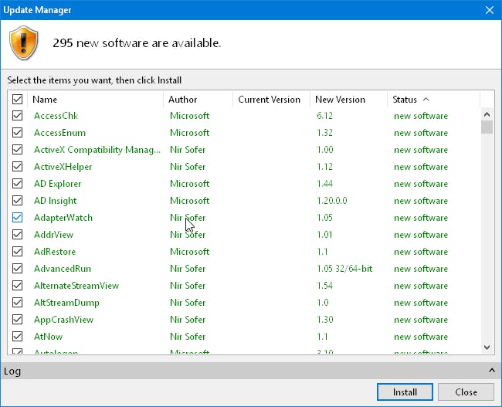Uncheck the AD Insight checkbox
502x407 pixels.
pos(17,201)
